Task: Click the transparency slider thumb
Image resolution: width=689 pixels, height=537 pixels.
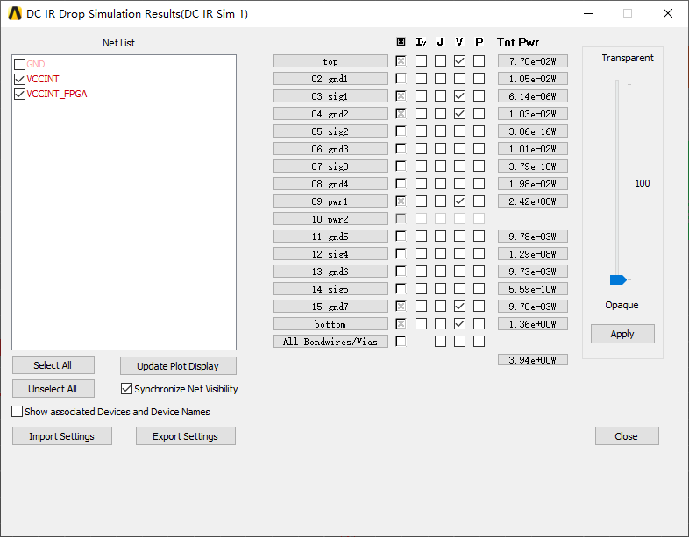Action: [618, 279]
